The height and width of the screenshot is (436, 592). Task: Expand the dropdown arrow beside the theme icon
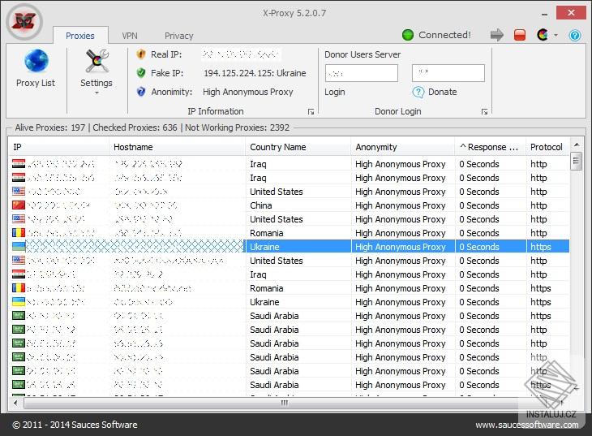click(x=556, y=35)
